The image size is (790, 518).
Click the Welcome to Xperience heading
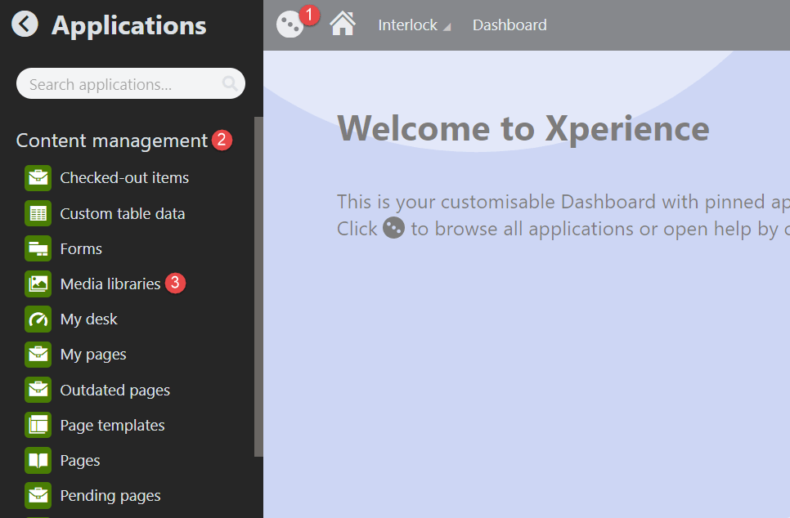point(523,128)
